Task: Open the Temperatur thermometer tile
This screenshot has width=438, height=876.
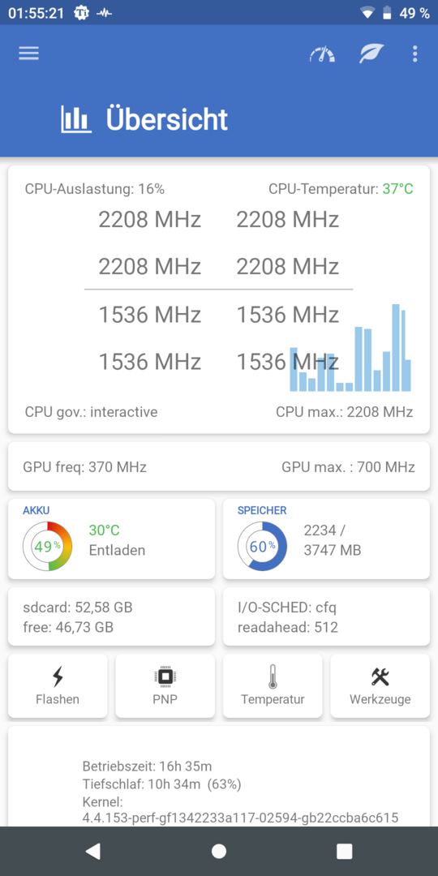Action: (x=273, y=686)
